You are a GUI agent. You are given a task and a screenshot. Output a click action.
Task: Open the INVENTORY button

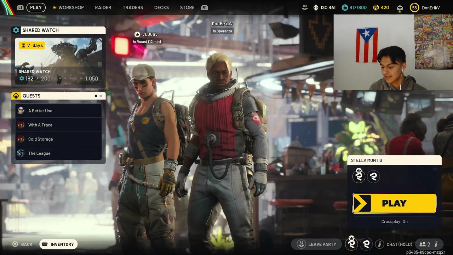click(x=58, y=244)
